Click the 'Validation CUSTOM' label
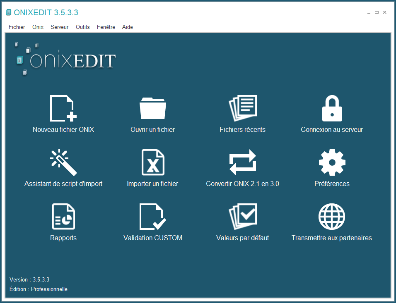396x303 pixels. 153,238
